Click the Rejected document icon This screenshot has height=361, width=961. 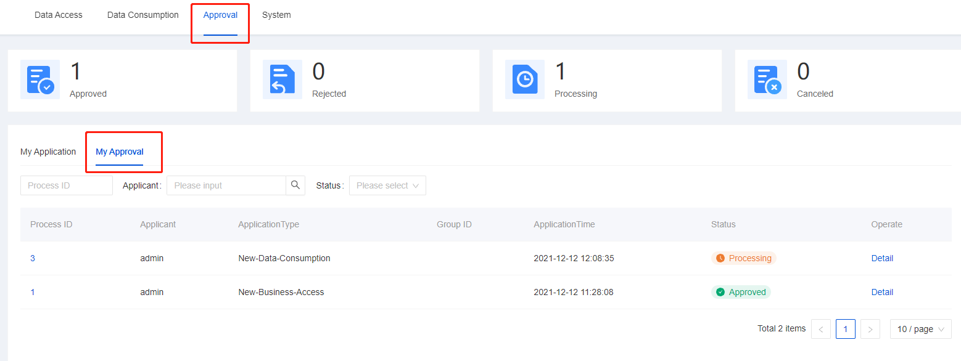coord(282,79)
